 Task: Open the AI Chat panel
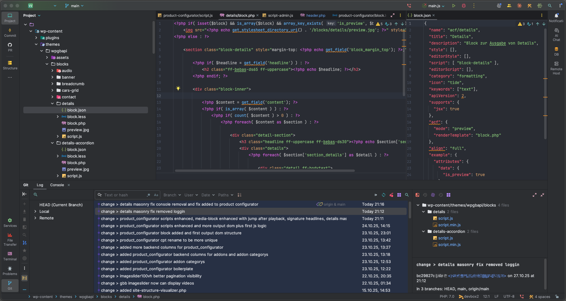[x=556, y=34]
